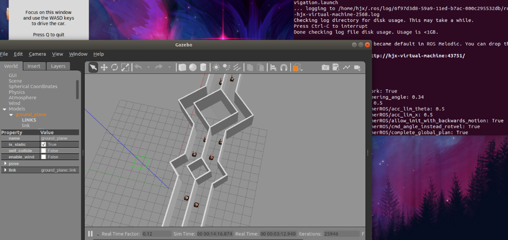Pause the simulation
This screenshot has width=508, height=240.
pyautogui.click(x=90, y=234)
